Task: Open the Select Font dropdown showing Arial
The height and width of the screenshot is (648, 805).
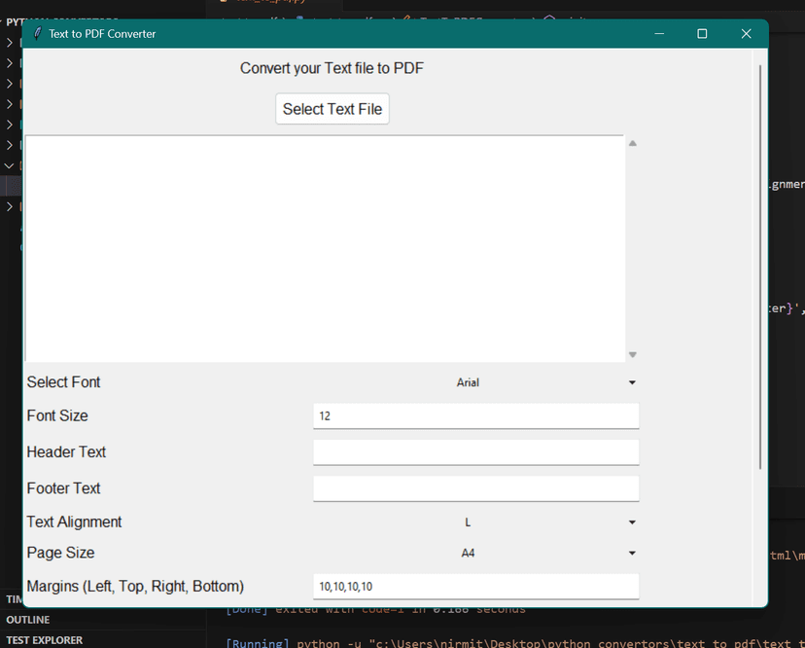Action: click(475, 383)
